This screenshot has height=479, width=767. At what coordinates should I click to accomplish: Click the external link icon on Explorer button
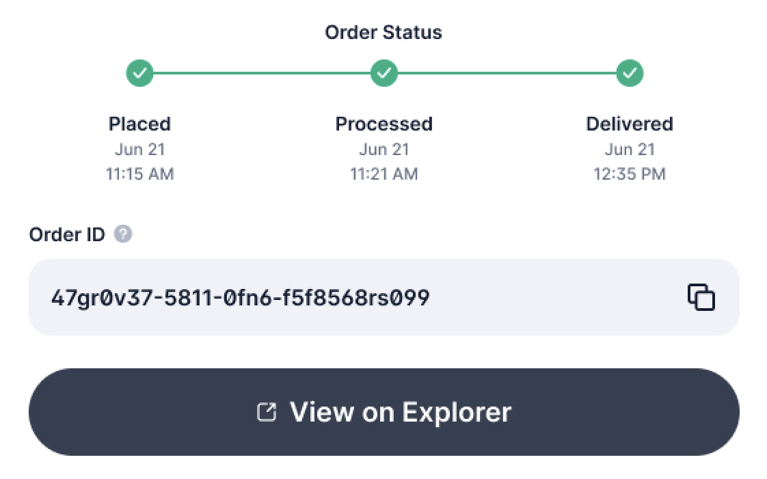[x=266, y=412]
